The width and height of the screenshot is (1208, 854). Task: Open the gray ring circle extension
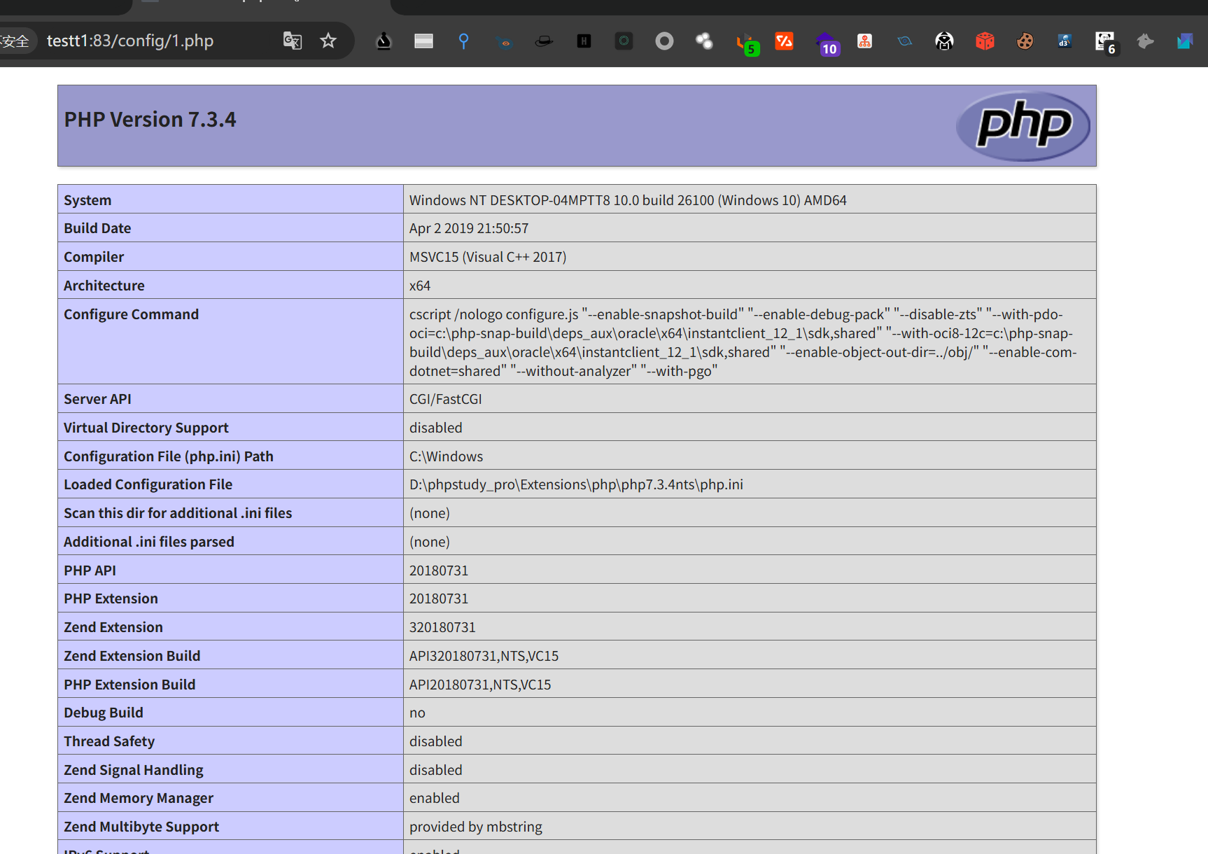(x=664, y=41)
